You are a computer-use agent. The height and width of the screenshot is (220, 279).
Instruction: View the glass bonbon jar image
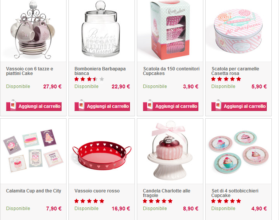[x=101, y=29]
